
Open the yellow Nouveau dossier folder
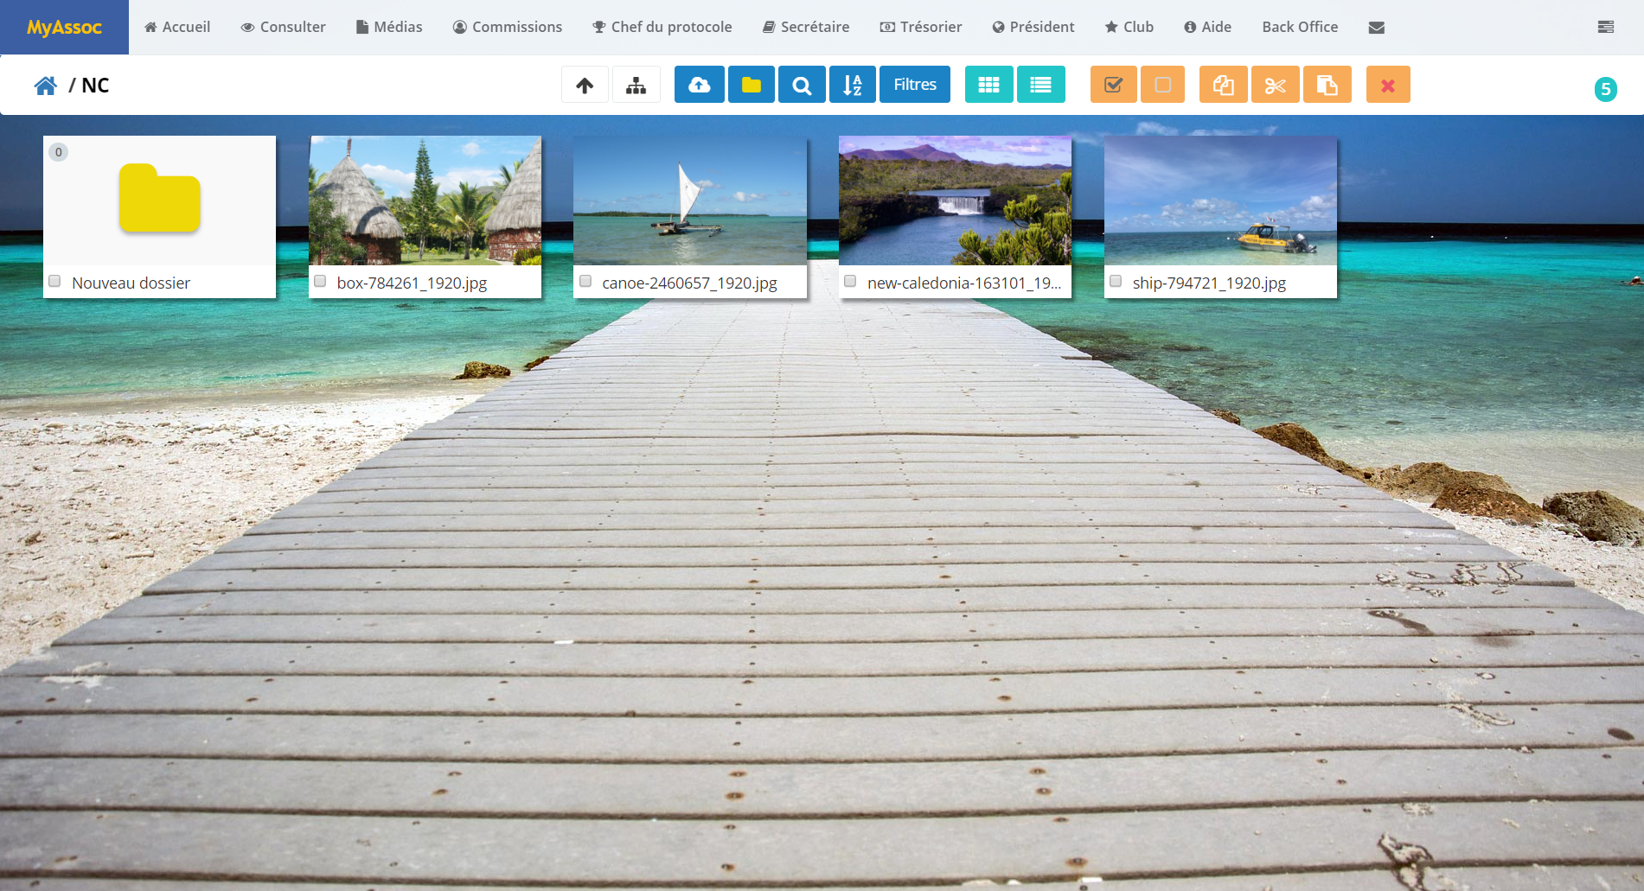tap(160, 199)
